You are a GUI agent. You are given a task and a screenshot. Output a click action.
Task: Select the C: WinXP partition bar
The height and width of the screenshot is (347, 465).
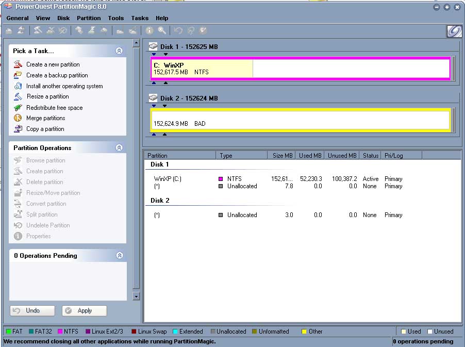coord(201,68)
